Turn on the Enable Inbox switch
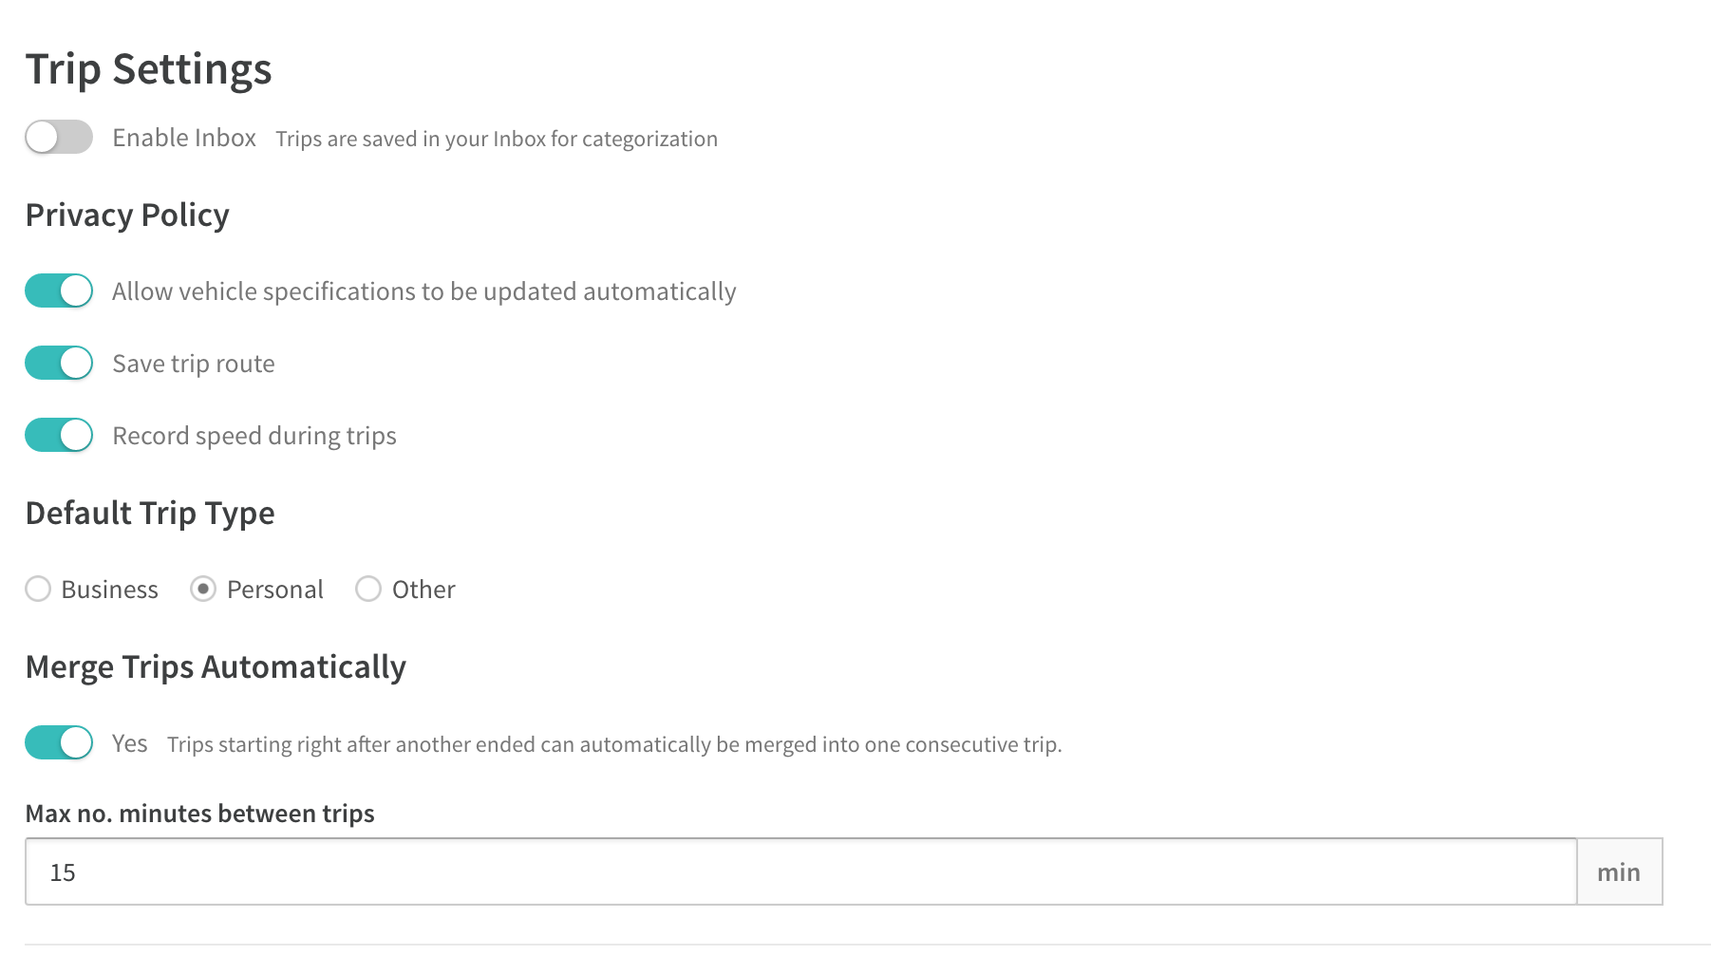Screen dimensions: 1711x974 (x=59, y=137)
